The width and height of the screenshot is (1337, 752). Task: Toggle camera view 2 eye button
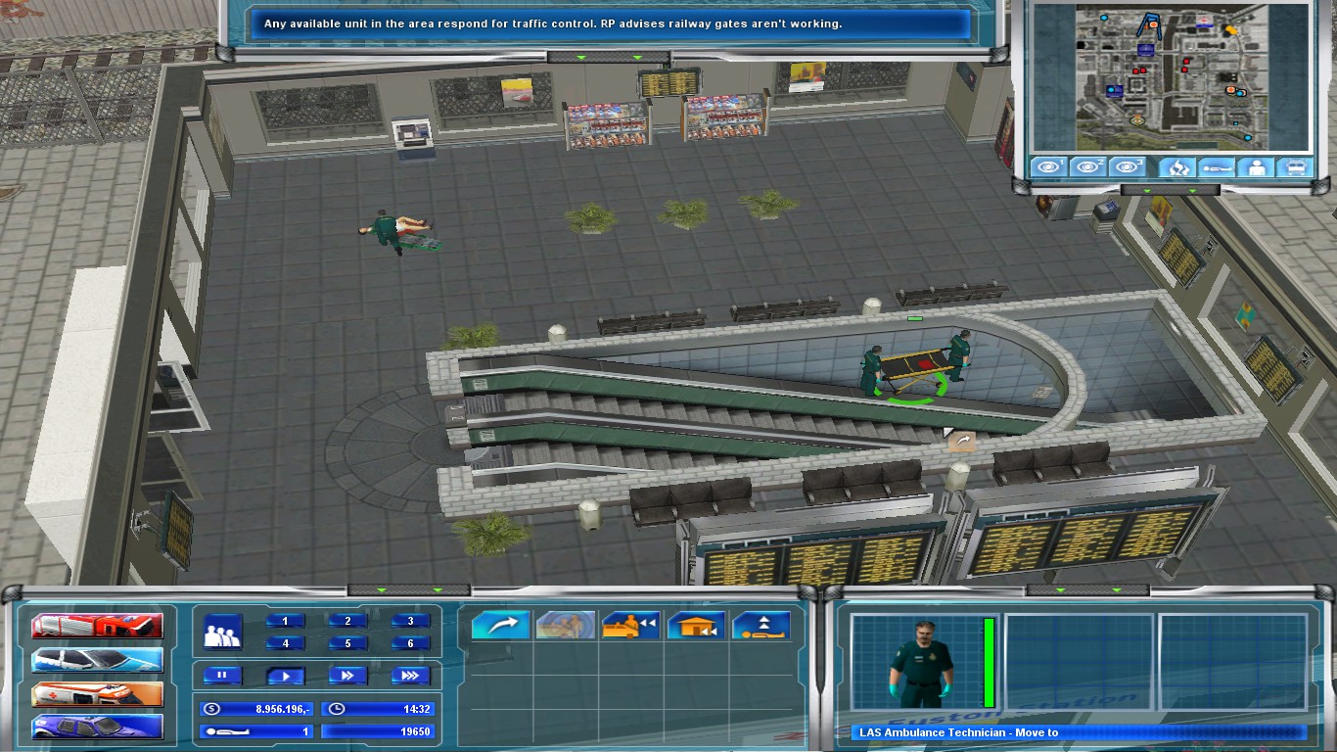click(1089, 167)
